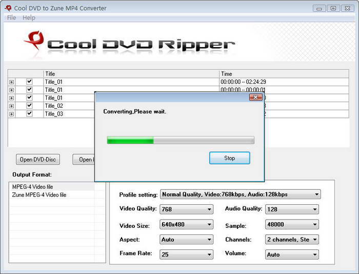This screenshot has height=274, width=359.
Task: Uncheck the first Title_01 checkbox
Action: [29, 82]
